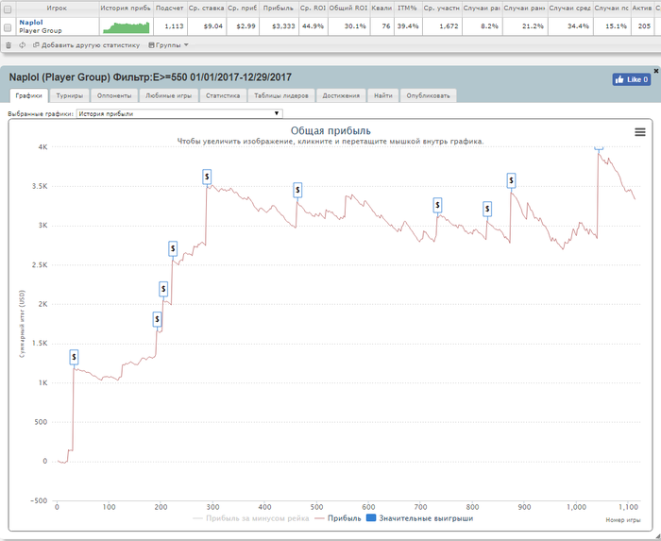Delete selected players with the trash icon
Viewport: 661px width, 541px height.
point(8,45)
